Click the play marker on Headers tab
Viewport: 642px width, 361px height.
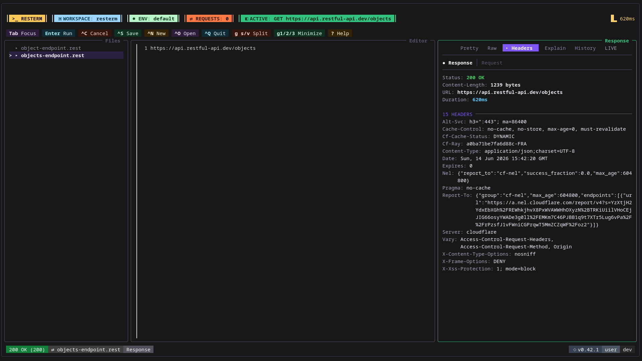click(x=507, y=48)
